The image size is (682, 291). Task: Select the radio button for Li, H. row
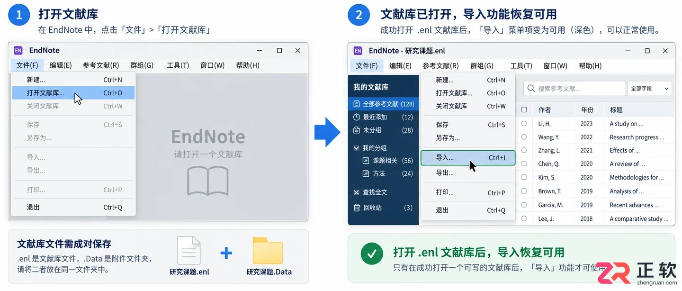524,123
